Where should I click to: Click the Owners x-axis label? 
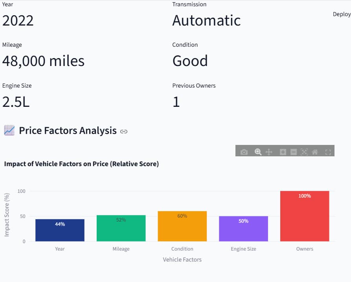pos(305,249)
